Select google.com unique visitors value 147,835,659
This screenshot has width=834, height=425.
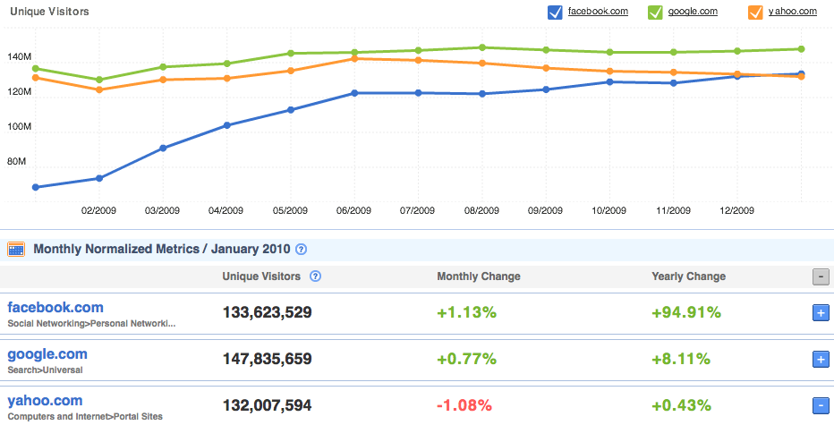click(x=267, y=359)
